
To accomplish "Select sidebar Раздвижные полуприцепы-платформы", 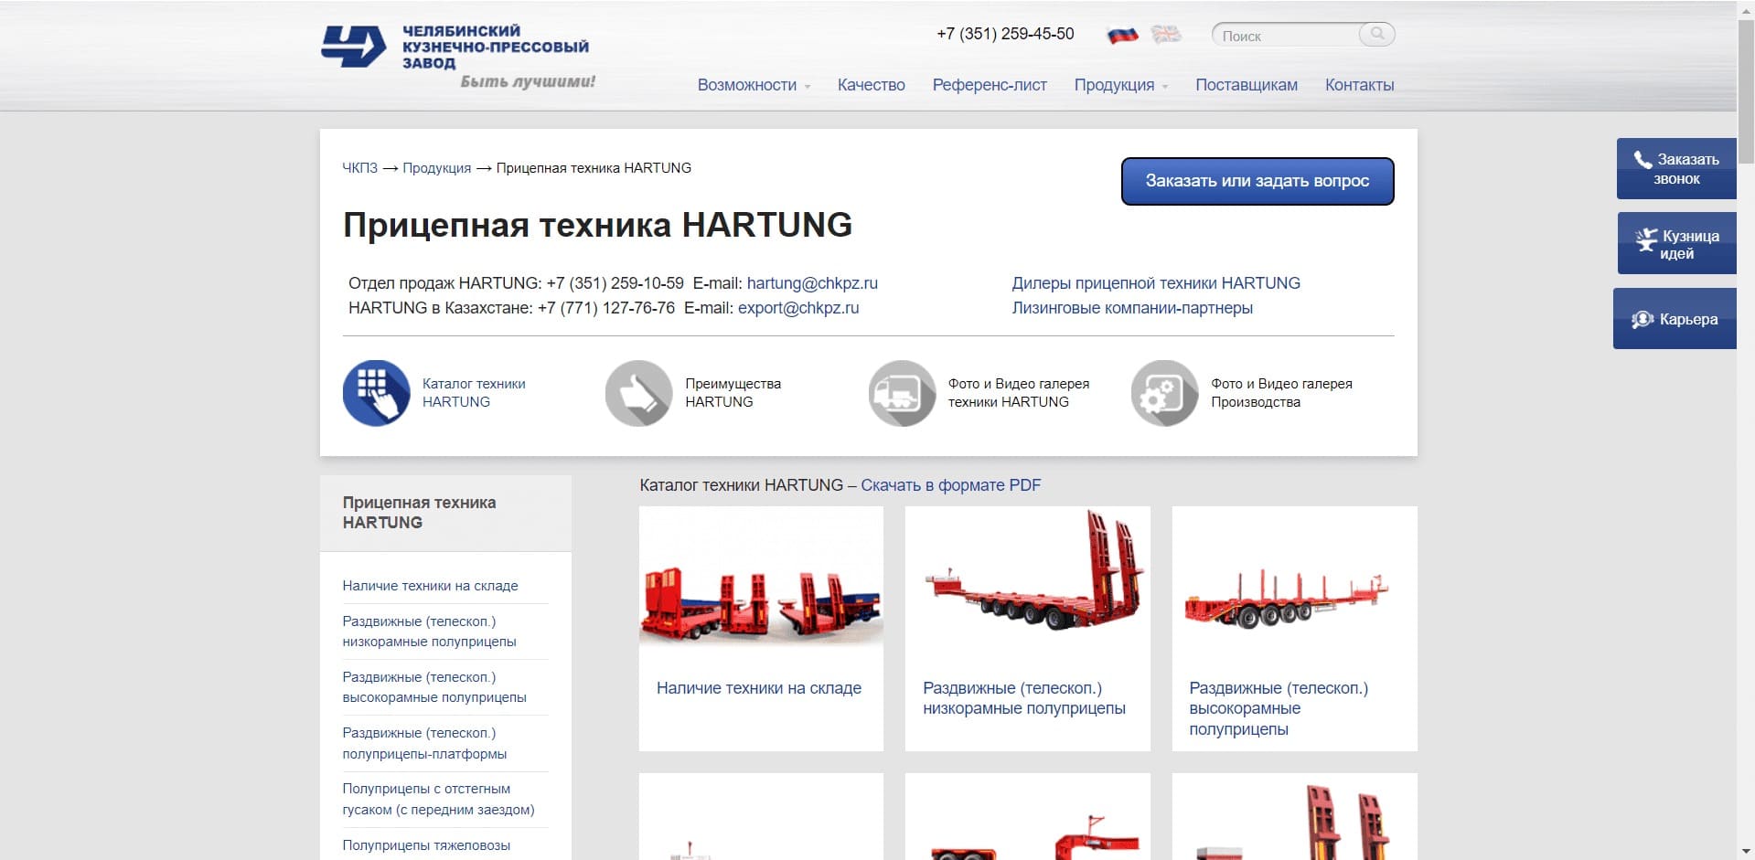I will click(x=424, y=743).
